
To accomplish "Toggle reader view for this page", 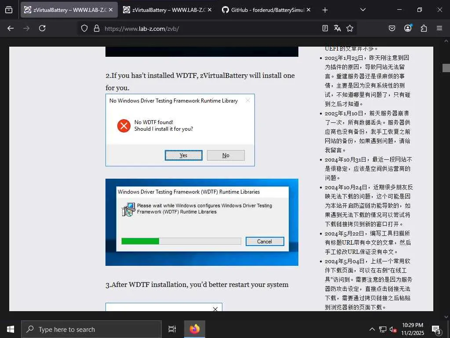I will (325, 28).
